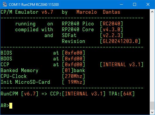This screenshot has width=155, height=115.
Task: Close the COM11 RunCPM terminal window
Action: tap(148, 4)
